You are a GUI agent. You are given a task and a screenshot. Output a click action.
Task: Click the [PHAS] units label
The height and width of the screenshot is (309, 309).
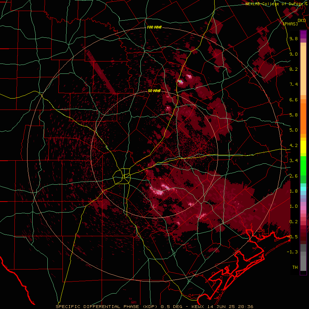tap(290, 24)
